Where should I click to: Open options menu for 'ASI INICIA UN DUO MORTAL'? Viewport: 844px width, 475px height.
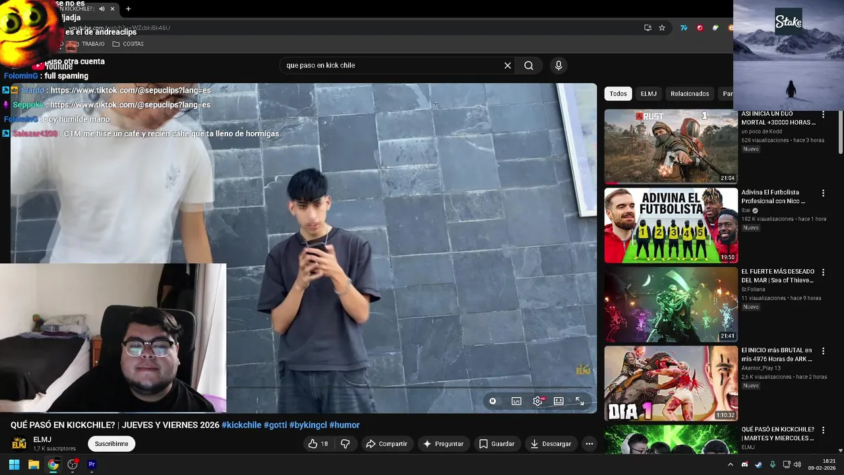(823, 115)
